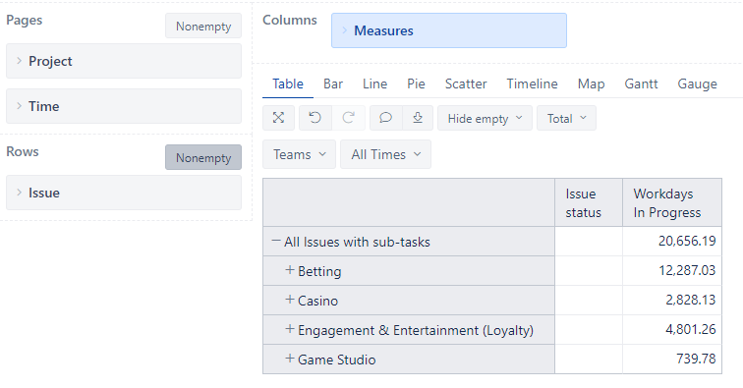This screenshot has height=388, width=743.
Task: Click the All Issues with sub-tasks label
Action: tap(357, 242)
